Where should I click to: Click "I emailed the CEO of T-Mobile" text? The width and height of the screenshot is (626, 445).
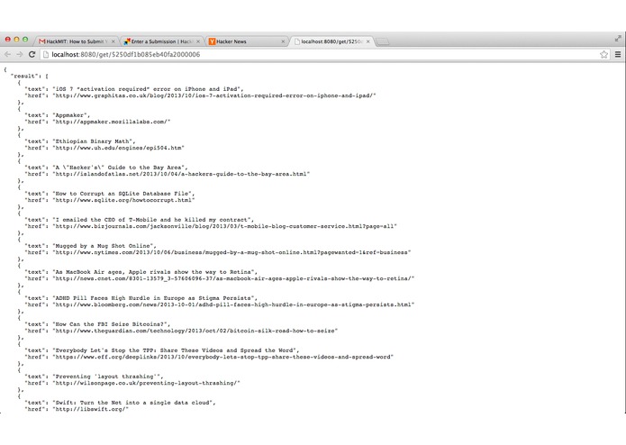[x=106, y=220]
